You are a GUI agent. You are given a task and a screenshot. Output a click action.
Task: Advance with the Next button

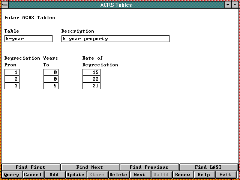139,175
